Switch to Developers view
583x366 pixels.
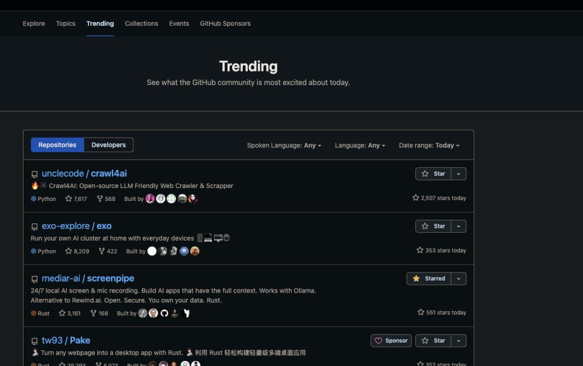[109, 145]
